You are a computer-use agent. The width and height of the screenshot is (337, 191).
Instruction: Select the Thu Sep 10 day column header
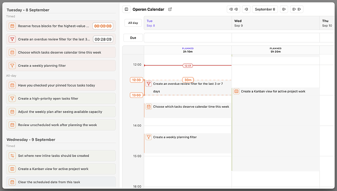[x=327, y=23]
